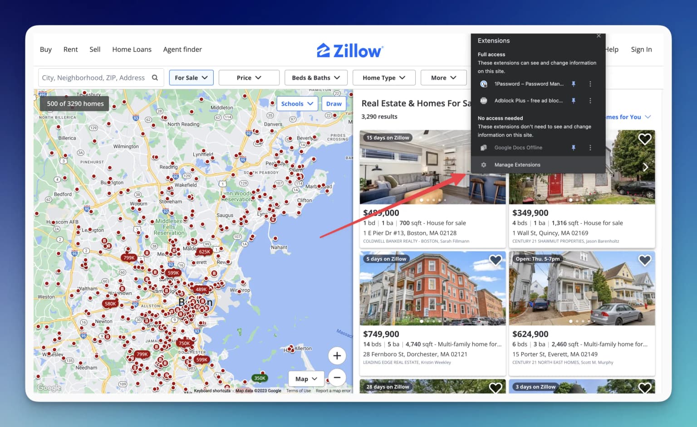Select the 580K price marker on map
The width and height of the screenshot is (697, 427).
tap(110, 304)
